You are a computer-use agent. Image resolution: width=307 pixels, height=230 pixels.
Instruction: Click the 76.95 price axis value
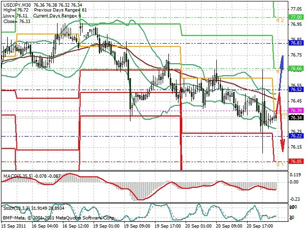[x=296, y=24]
